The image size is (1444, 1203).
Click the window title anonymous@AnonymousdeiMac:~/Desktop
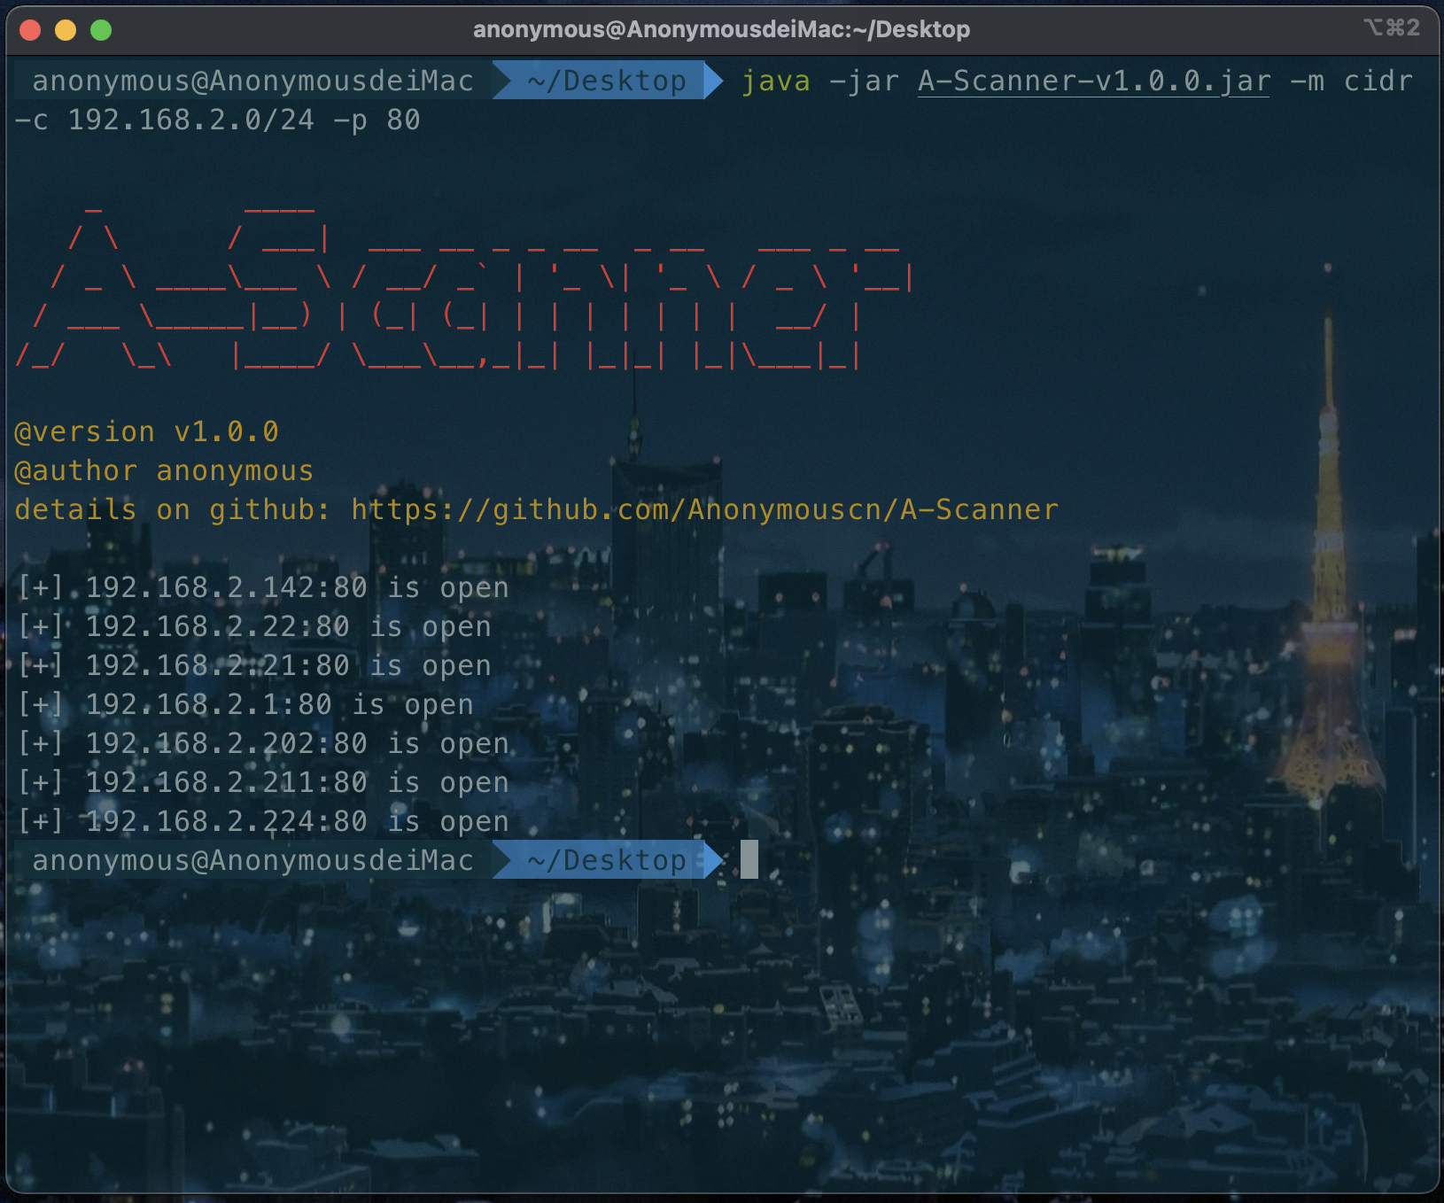721,29
